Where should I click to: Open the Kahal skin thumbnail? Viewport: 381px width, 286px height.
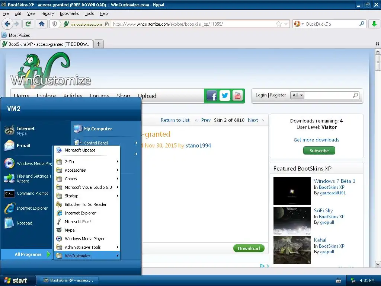click(x=292, y=250)
